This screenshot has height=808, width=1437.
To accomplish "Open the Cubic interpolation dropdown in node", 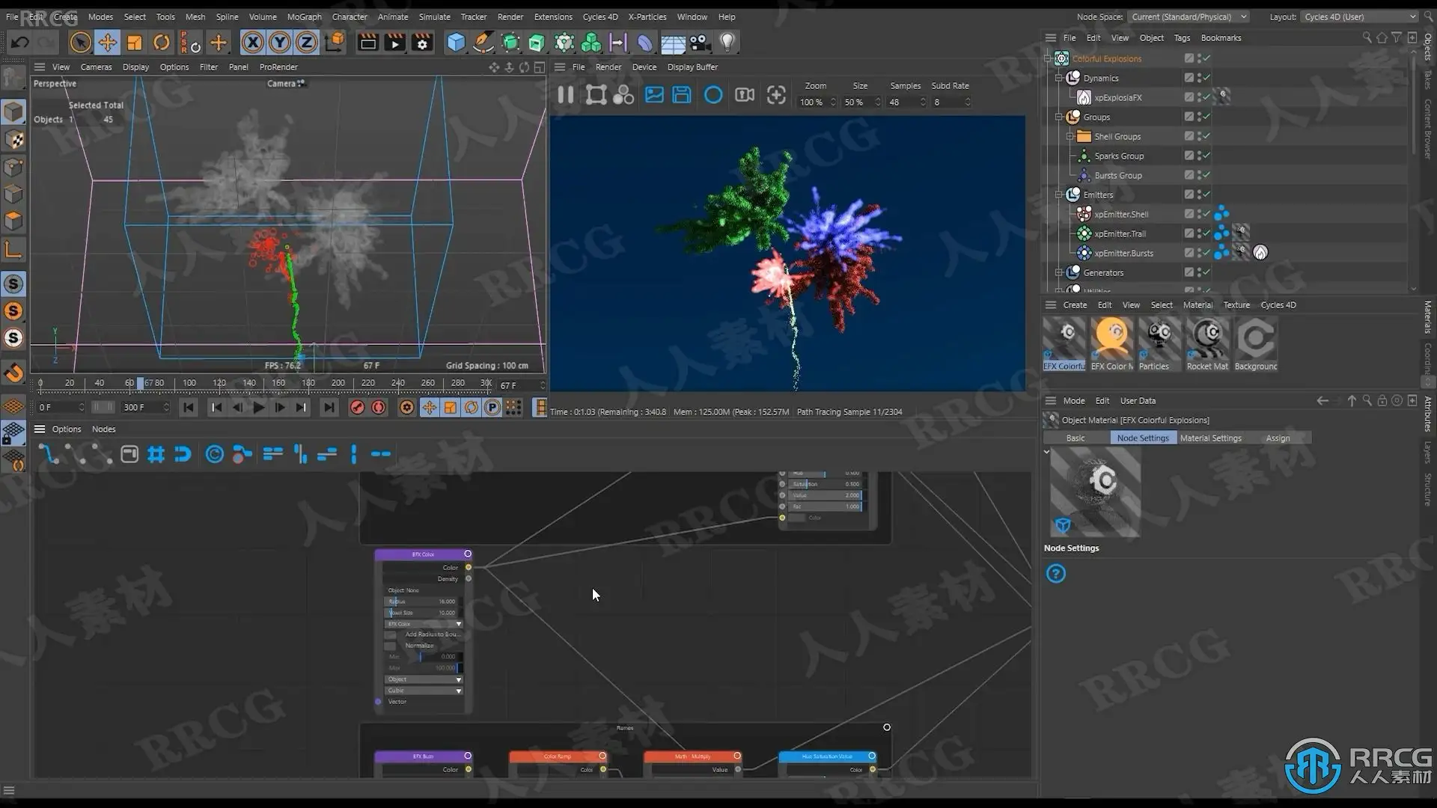I will pos(424,691).
